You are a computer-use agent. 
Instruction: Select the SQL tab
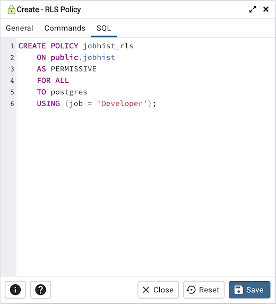(104, 28)
